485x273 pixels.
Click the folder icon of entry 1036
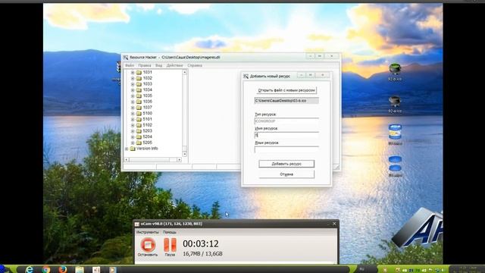click(x=139, y=102)
